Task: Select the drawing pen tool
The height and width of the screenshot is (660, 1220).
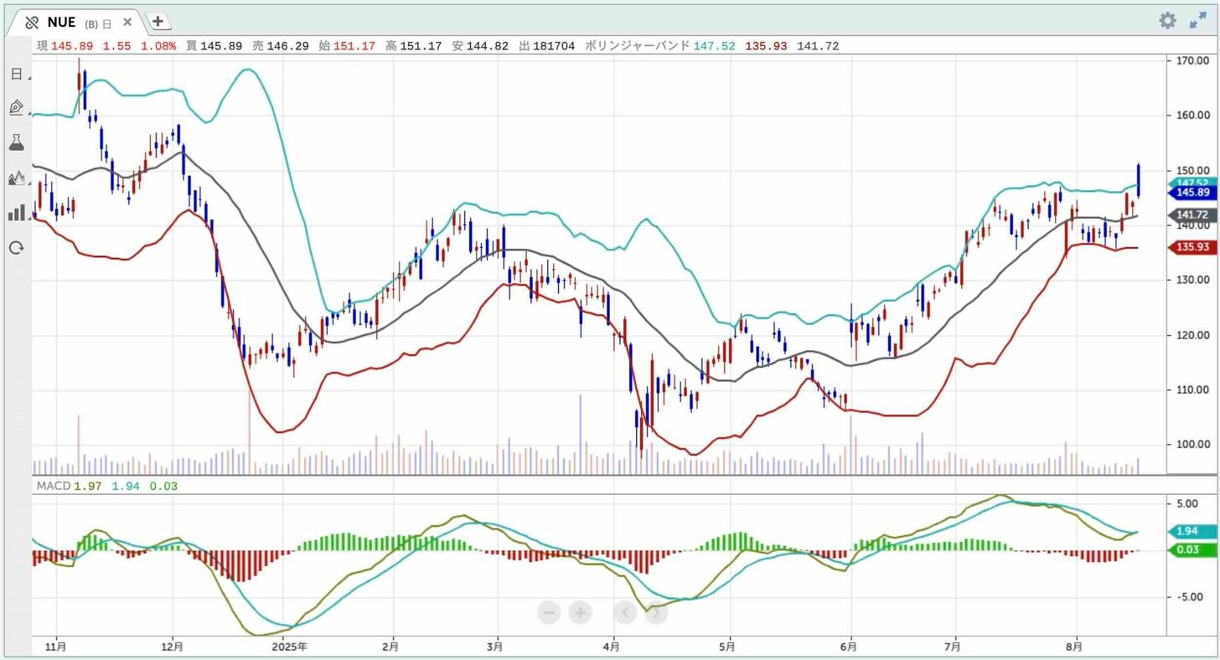Action: click(x=16, y=107)
